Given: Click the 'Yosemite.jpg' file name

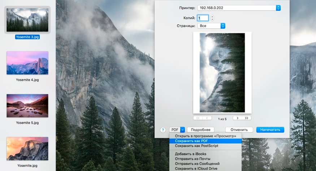Looking at the screenshot, I should (27, 166).
